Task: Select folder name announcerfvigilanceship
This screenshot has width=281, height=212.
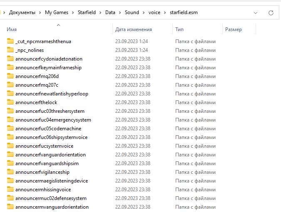Action: pyautogui.click(x=42, y=172)
